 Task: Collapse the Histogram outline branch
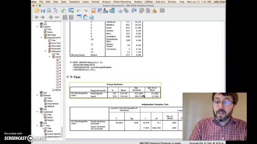point(50,57)
